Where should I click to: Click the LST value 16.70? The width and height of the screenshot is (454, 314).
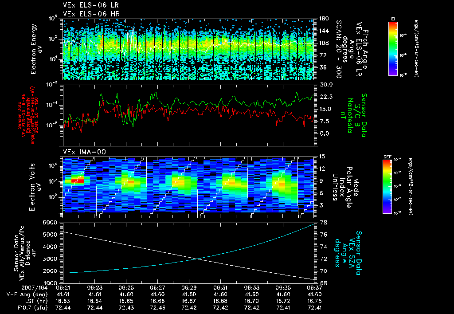pyautogui.click(x=252, y=301)
